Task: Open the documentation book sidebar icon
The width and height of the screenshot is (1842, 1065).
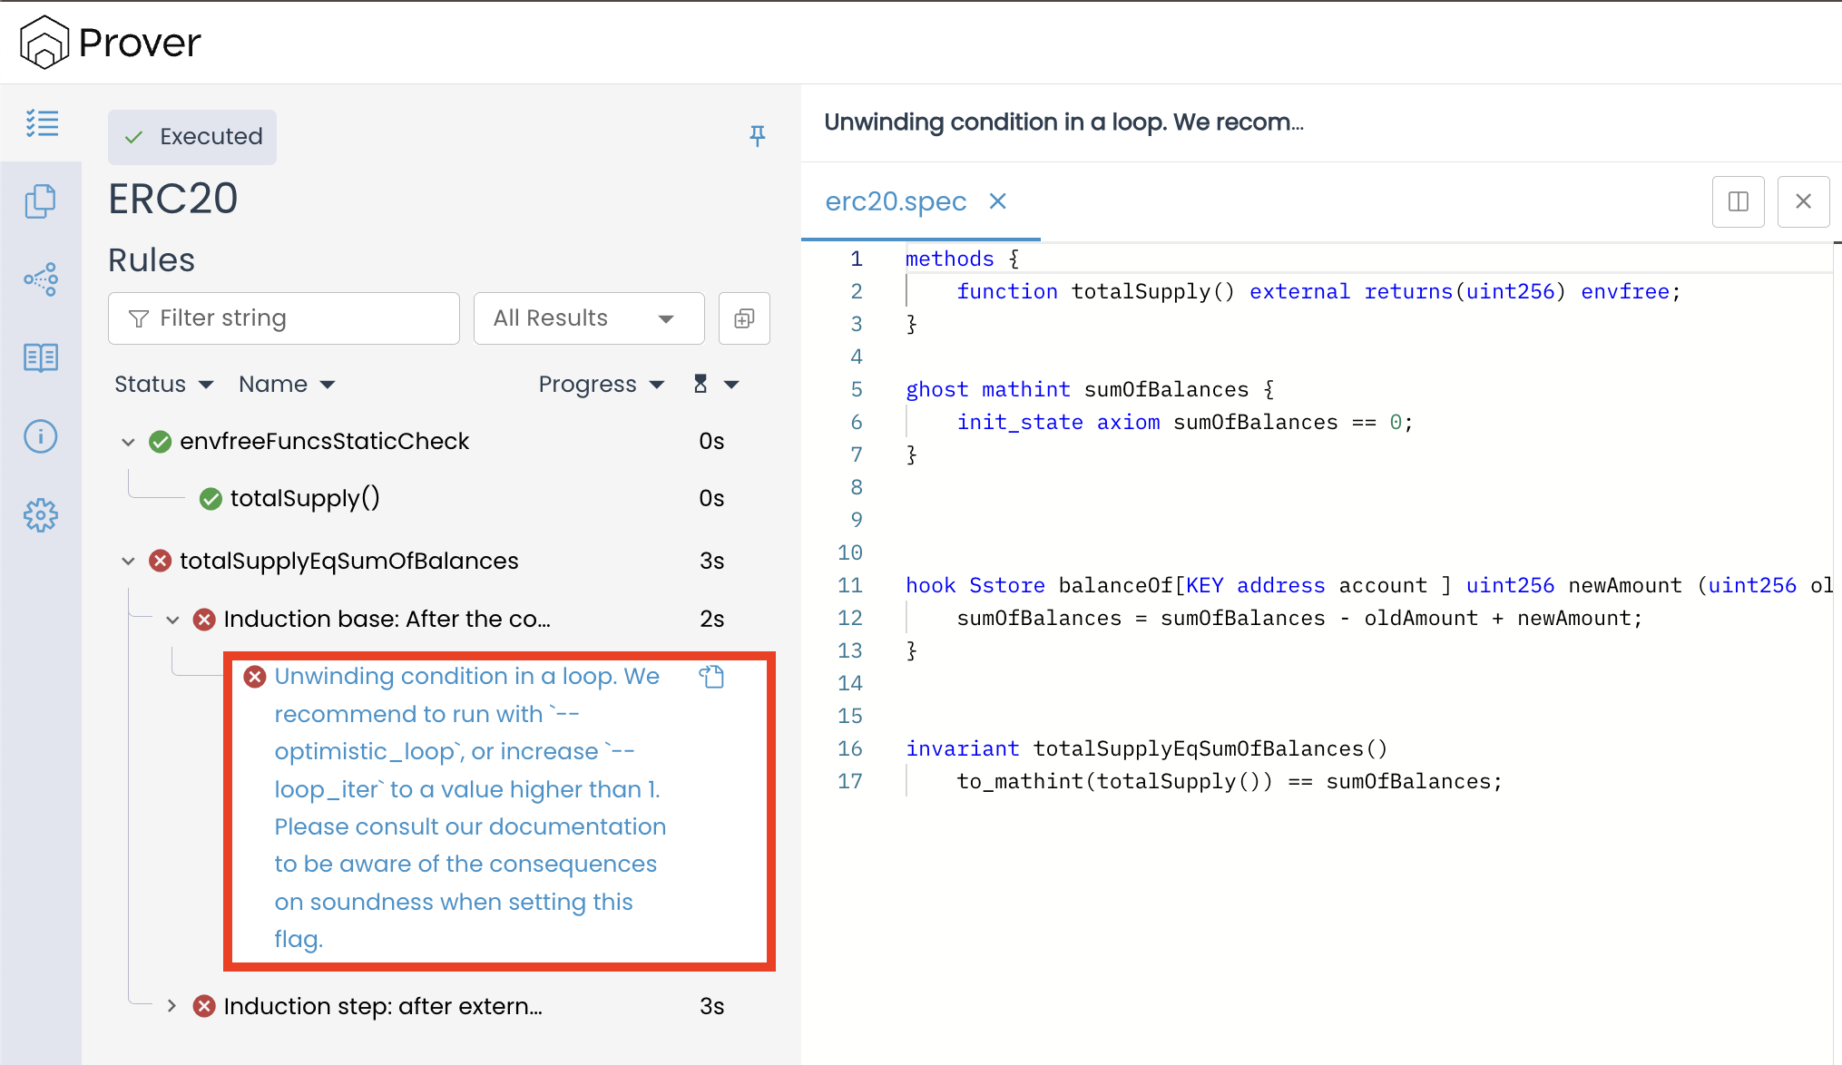Action: point(41,358)
